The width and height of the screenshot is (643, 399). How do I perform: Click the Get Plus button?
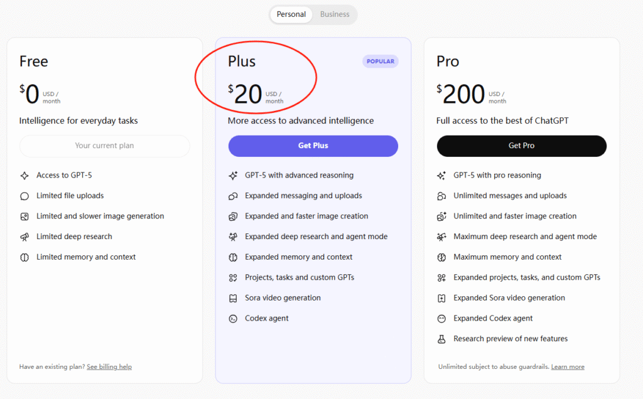pyautogui.click(x=313, y=146)
